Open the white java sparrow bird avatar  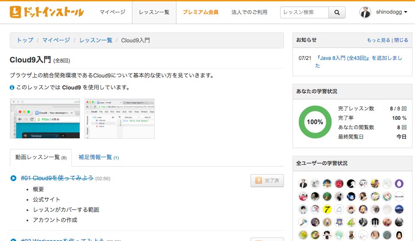click(x=315, y=209)
